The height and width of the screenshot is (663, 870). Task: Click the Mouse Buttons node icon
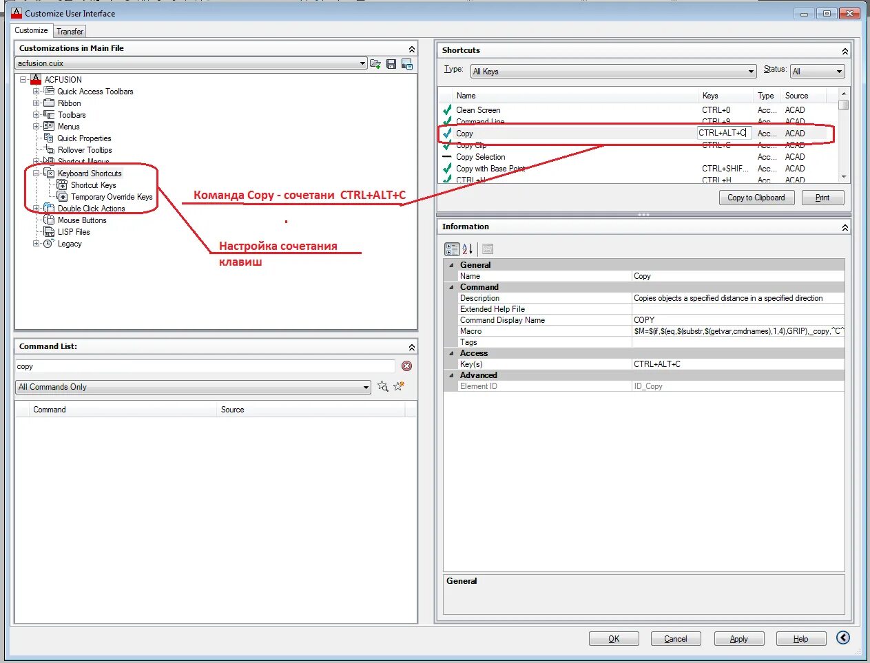pyautogui.click(x=49, y=220)
